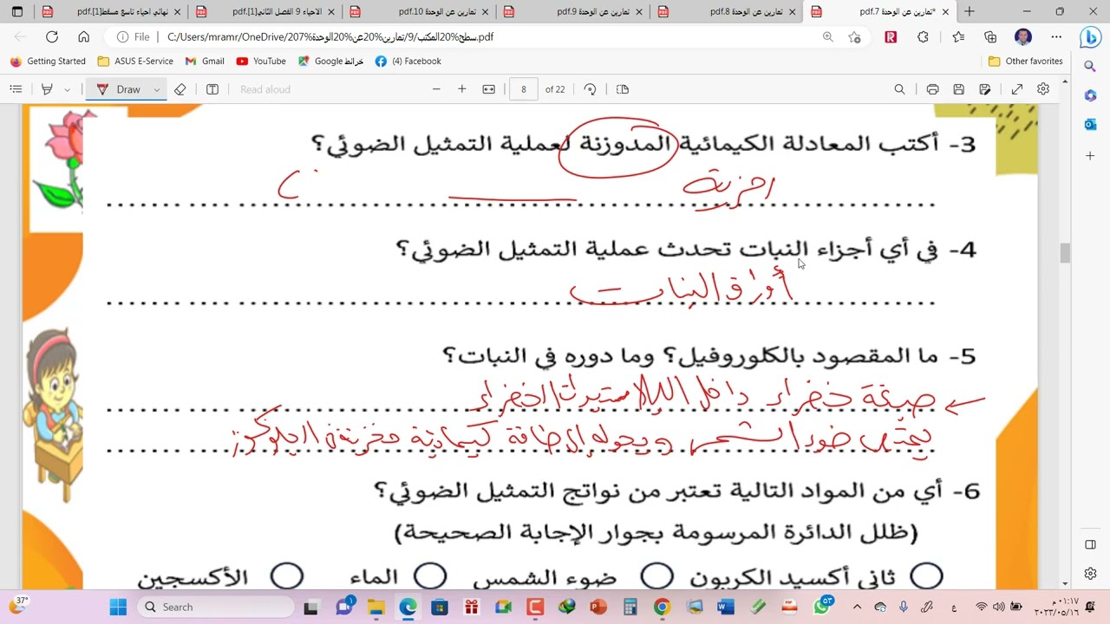1110x624 pixels.
Task: Show hidden system tray icons
Action: (x=858, y=607)
